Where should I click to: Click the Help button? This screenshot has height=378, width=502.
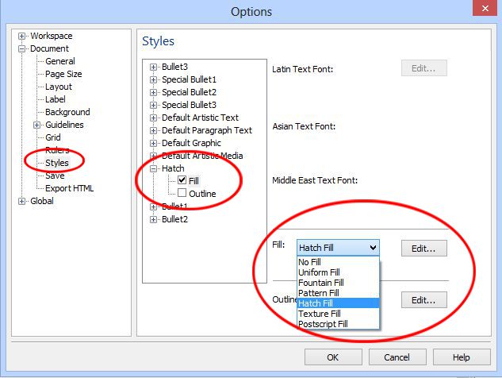(x=462, y=357)
